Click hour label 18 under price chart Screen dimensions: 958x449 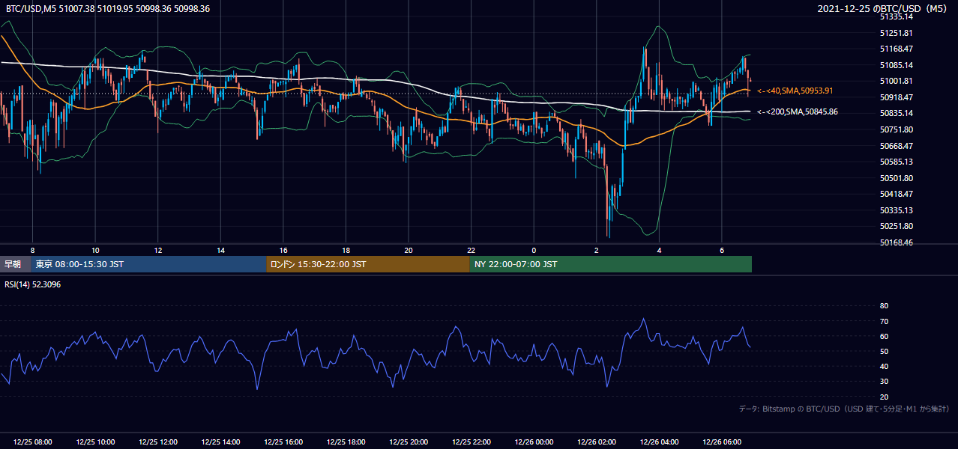point(346,250)
